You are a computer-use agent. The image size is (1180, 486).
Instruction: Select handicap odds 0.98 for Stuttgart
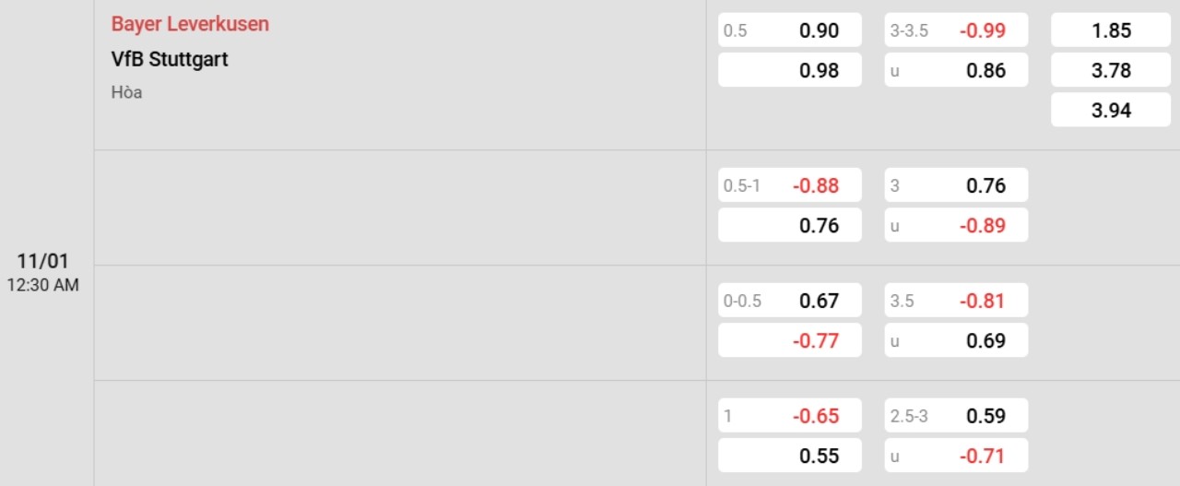click(x=790, y=70)
